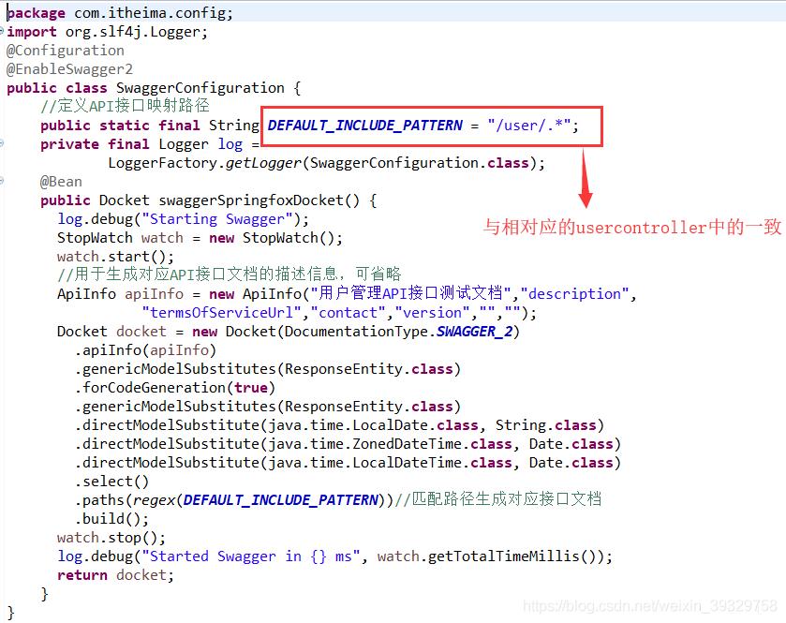786x623 pixels.
Task: Expand the folded import block marker
Action: (2, 31)
